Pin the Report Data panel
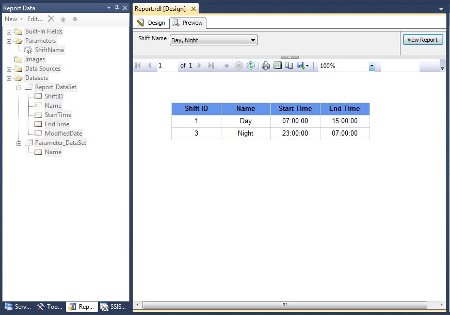Viewport: 450px width, 315px height. point(117,8)
